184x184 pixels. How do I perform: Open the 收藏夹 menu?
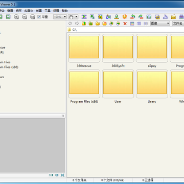[x=29, y=11]
